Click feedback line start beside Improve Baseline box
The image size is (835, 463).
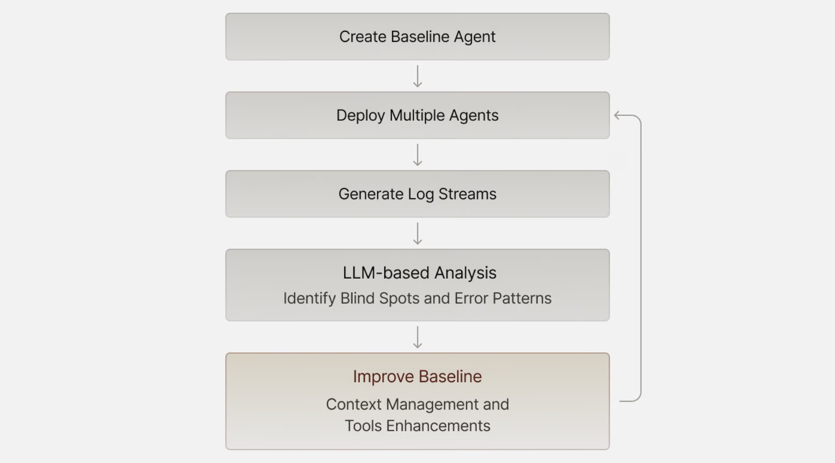click(624, 401)
